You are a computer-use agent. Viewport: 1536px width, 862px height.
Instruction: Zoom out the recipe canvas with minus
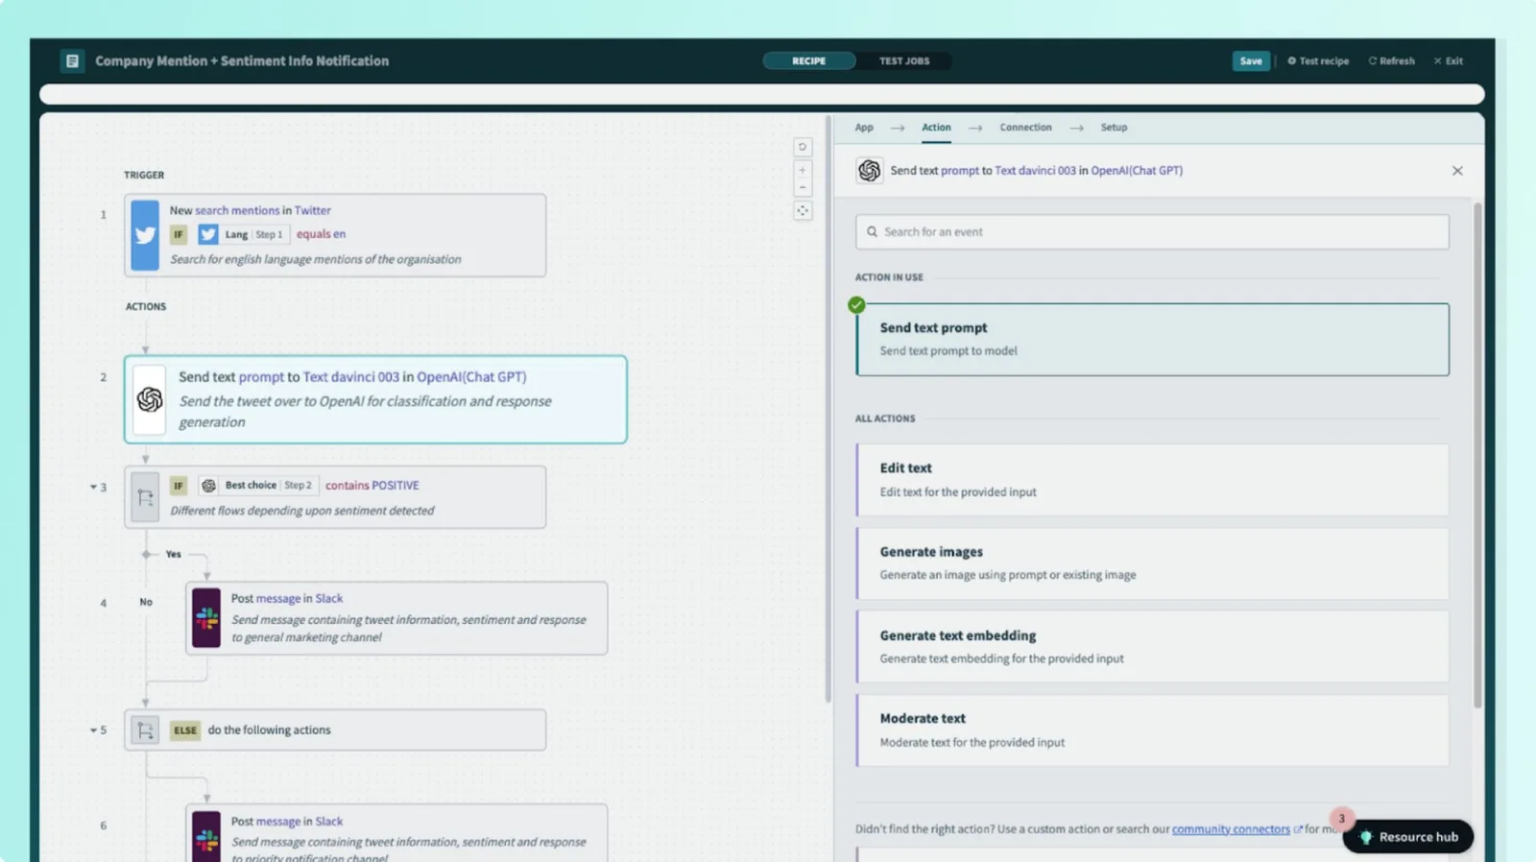pyautogui.click(x=803, y=187)
